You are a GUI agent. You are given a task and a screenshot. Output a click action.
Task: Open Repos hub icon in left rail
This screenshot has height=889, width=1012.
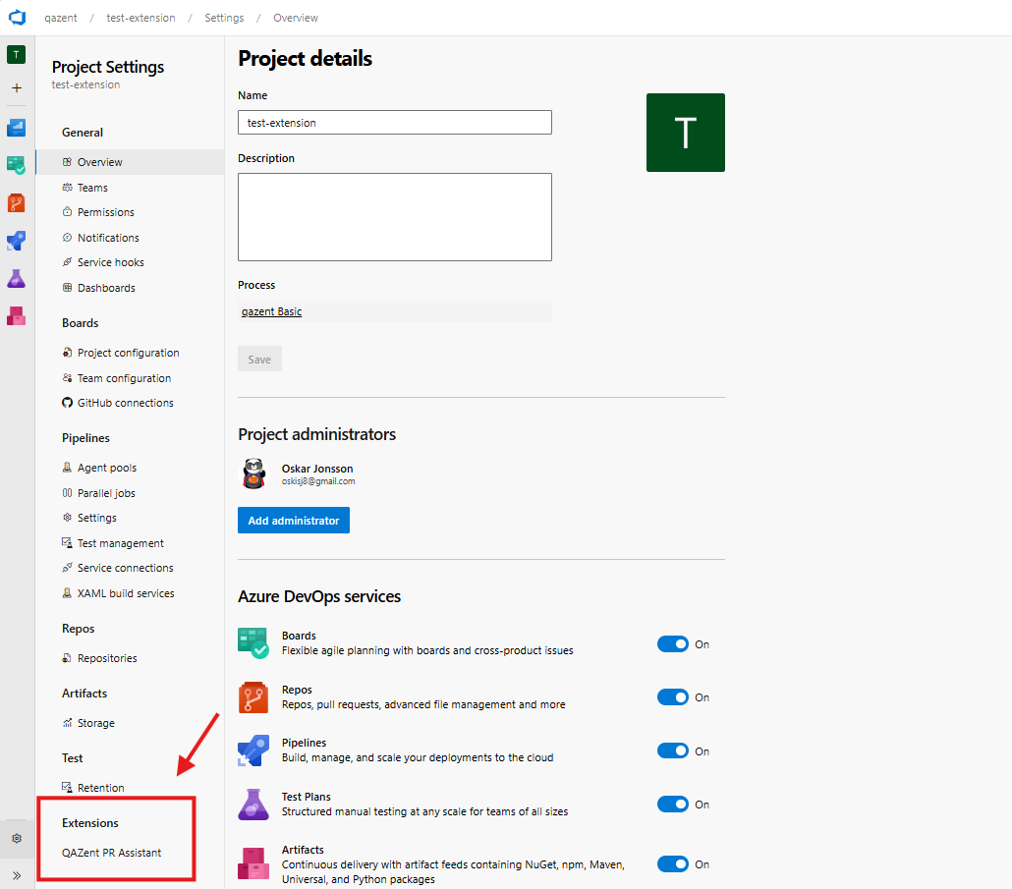point(16,203)
